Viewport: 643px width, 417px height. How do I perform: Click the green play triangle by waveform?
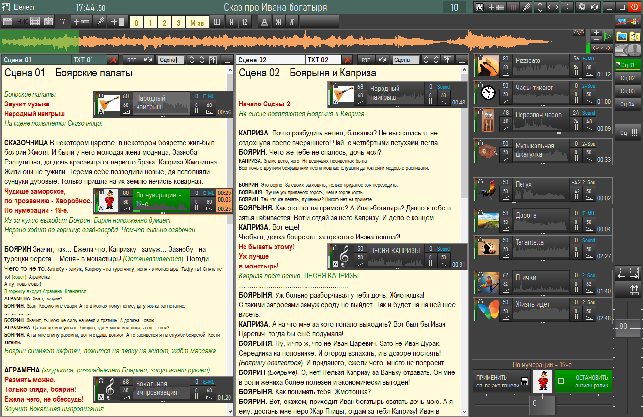607,36
